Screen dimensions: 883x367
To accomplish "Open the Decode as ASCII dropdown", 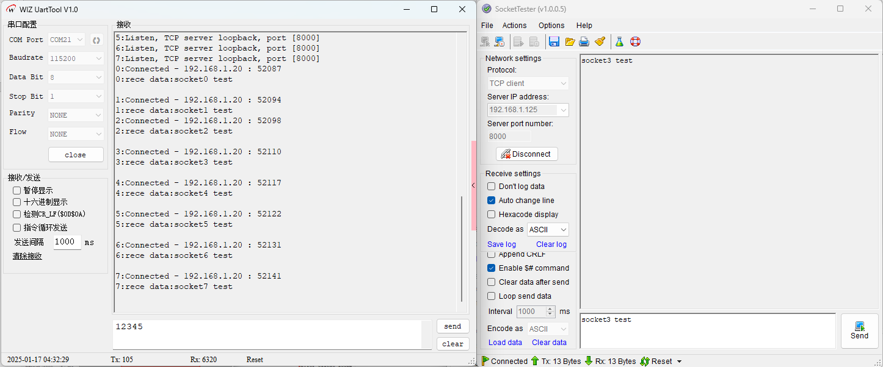I will coord(548,230).
